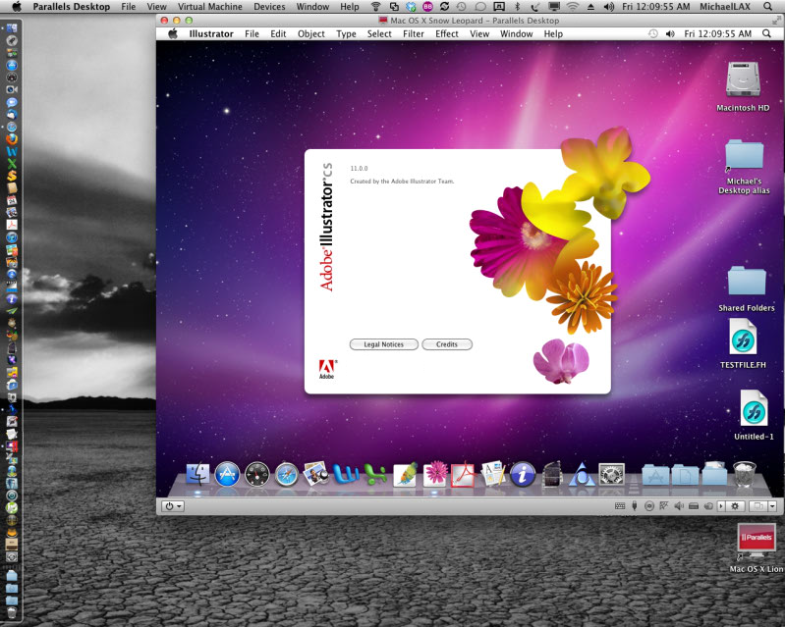Open Safari in the guest dock
Screen dimensions: 785x627
point(287,475)
